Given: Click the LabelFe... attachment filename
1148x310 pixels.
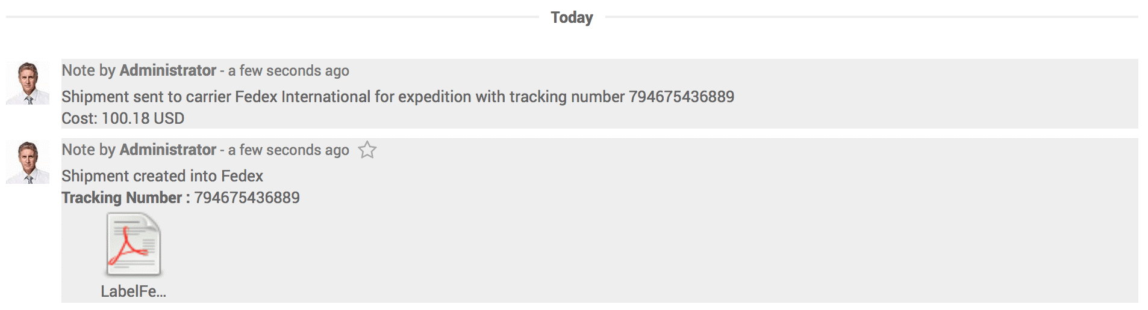Looking at the screenshot, I should tap(133, 291).
